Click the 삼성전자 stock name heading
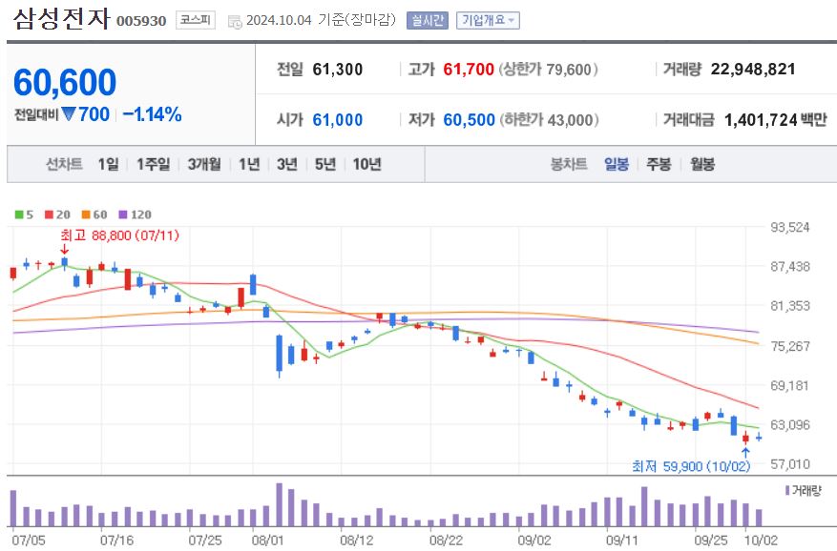This screenshot has height=551, width=837. (x=61, y=20)
